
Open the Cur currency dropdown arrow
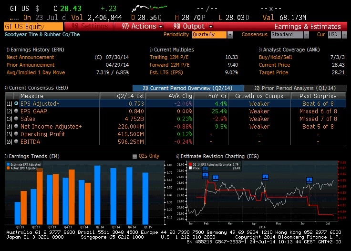coord(344,35)
